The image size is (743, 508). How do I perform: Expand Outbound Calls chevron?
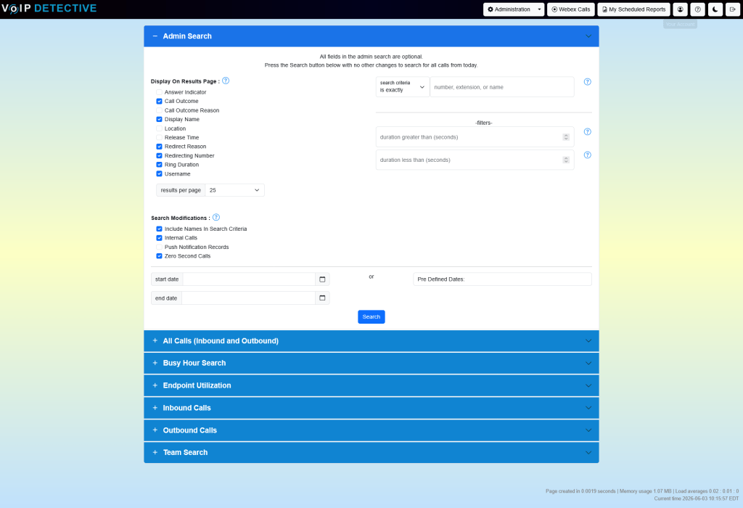[588, 430]
